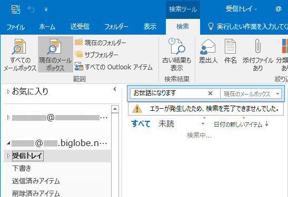Select the 現在のメールボックス scope button
Screen dimensions: 288x197
(x=55, y=55)
